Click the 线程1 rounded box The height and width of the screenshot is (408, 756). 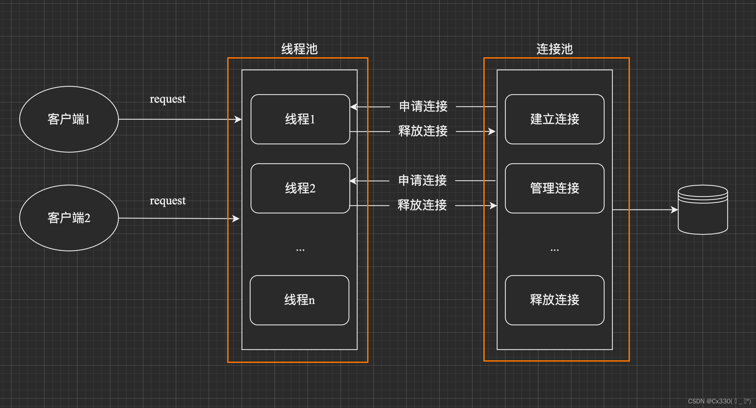300,119
